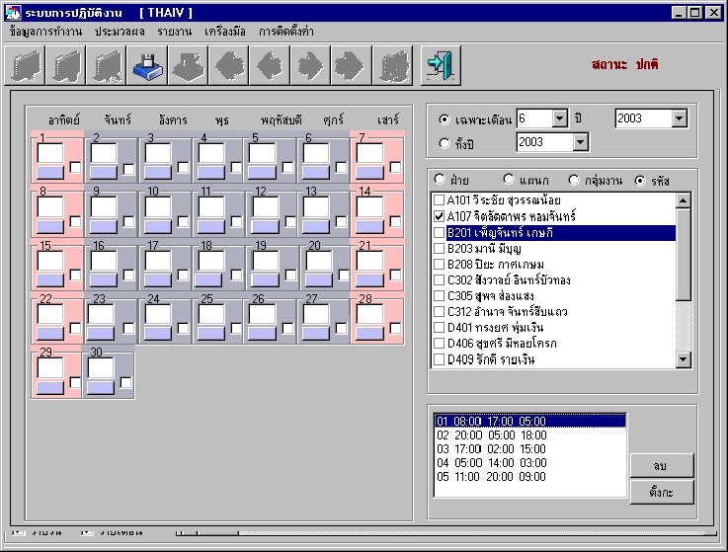Click the greyed notebook icon beside the save icon
This screenshot has height=552, width=728.
point(107,65)
